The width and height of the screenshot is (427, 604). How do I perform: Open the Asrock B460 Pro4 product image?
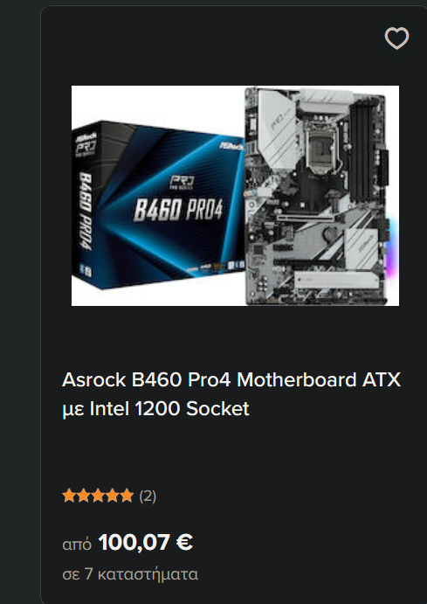235,196
